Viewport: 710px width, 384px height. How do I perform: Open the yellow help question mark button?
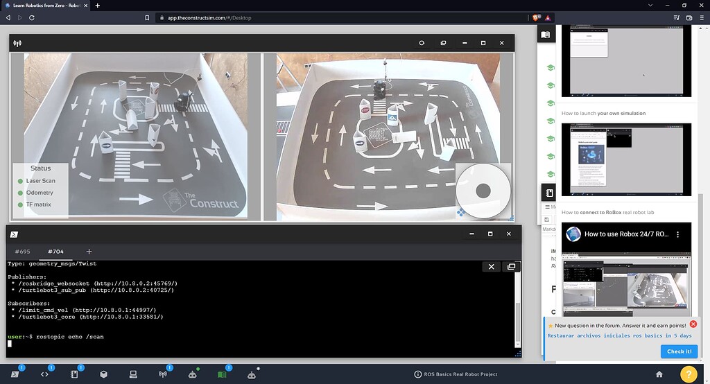pos(689,374)
